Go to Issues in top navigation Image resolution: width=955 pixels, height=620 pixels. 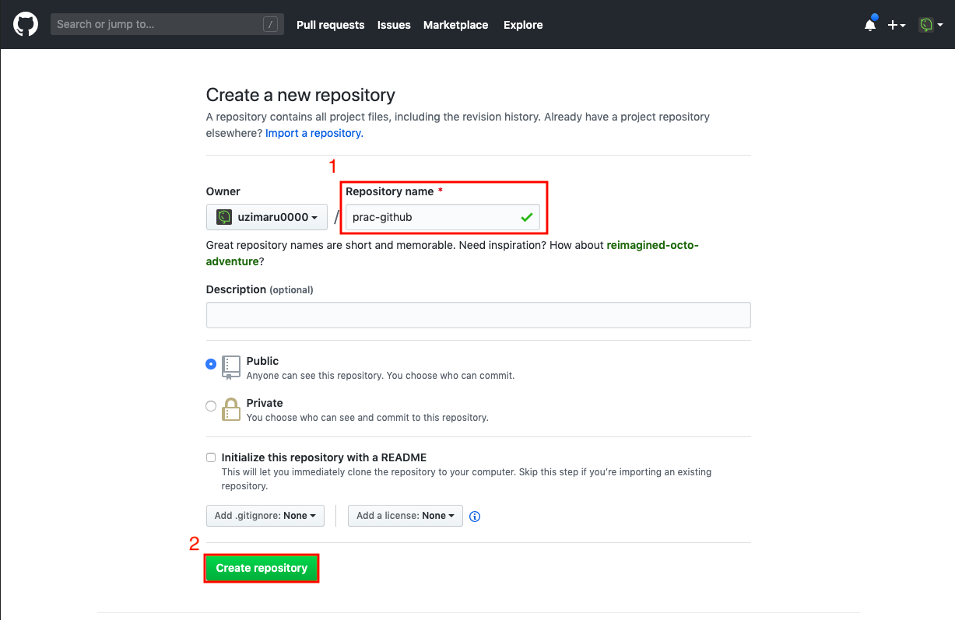click(x=394, y=25)
